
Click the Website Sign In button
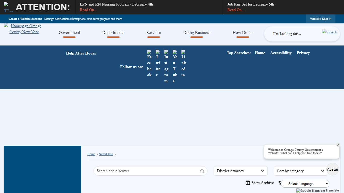[x=321, y=19]
